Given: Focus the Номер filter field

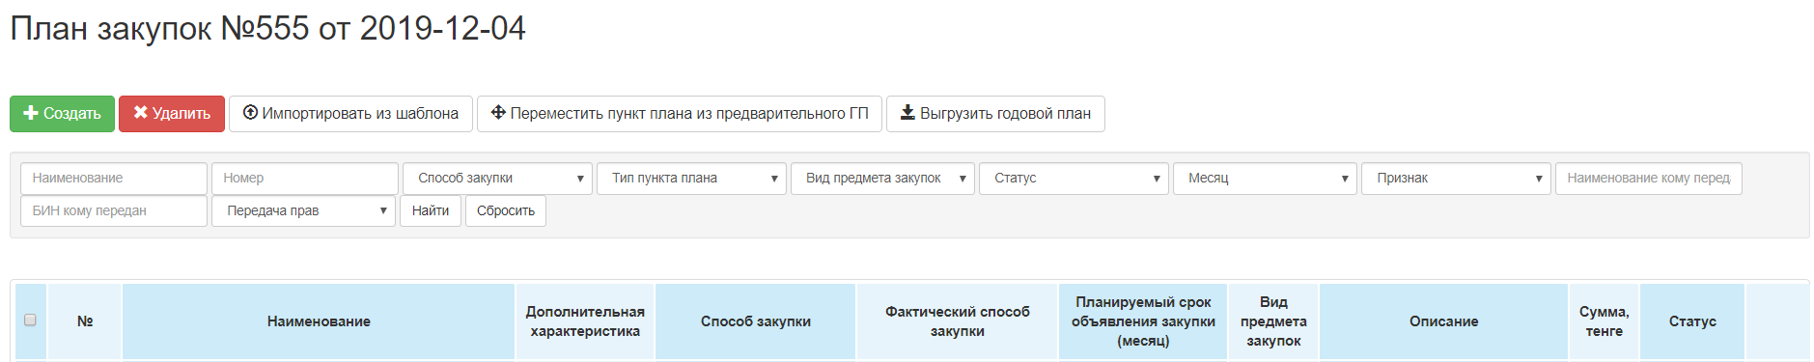Looking at the screenshot, I should pos(305,178).
